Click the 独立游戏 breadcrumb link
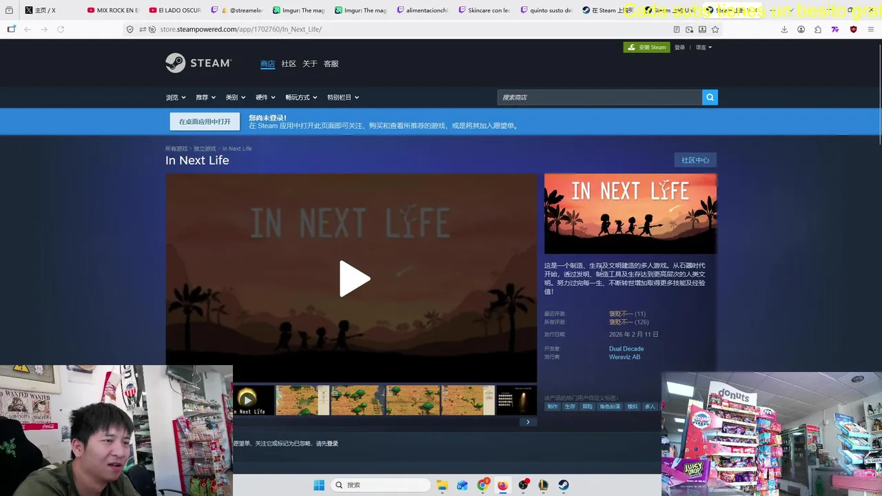Image resolution: width=882 pixels, height=496 pixels. [205, 149]
